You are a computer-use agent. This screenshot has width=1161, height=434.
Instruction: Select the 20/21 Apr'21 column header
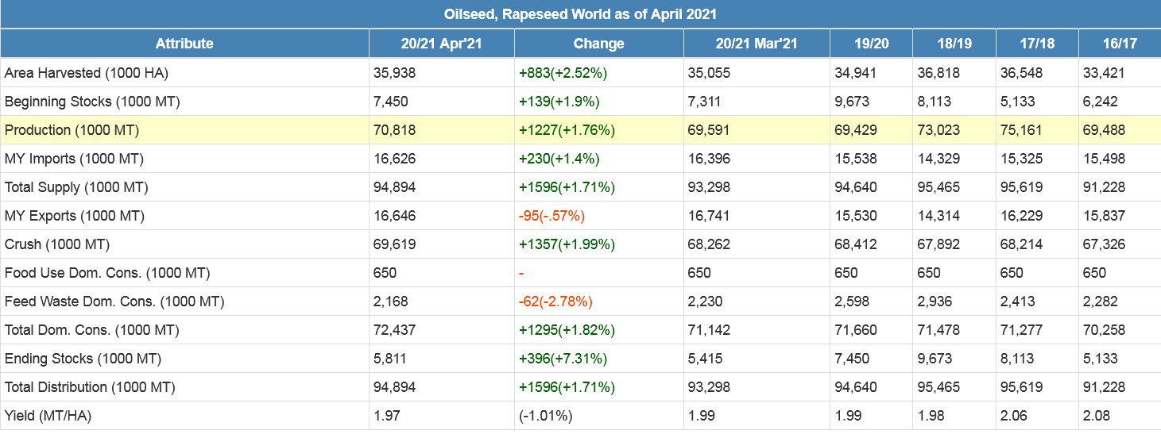[441, 44]
